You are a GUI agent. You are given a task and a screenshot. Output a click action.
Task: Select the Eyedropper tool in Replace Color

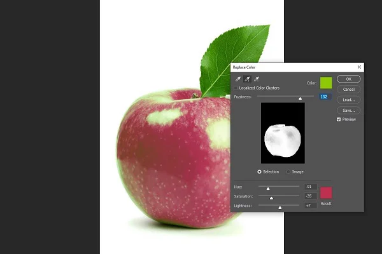238,79
